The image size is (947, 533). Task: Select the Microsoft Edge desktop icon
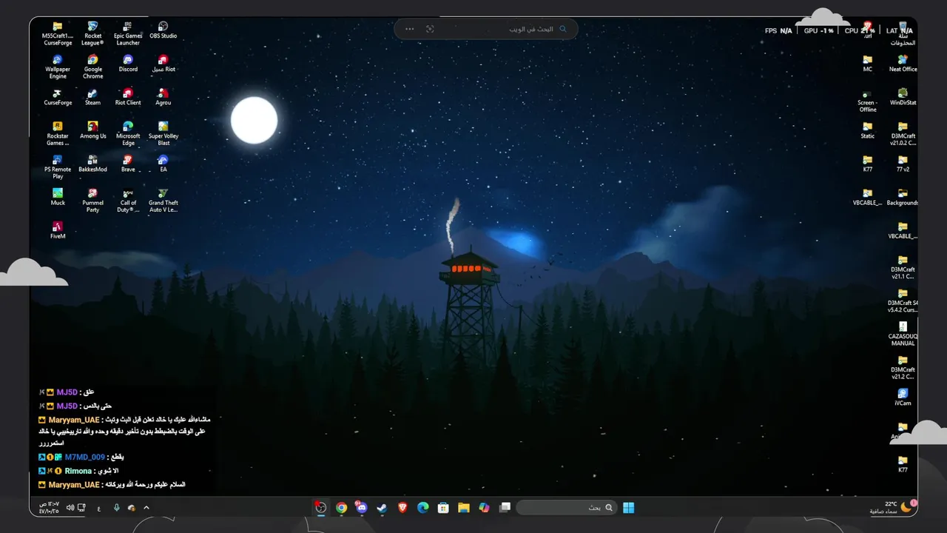pos(128,133)
